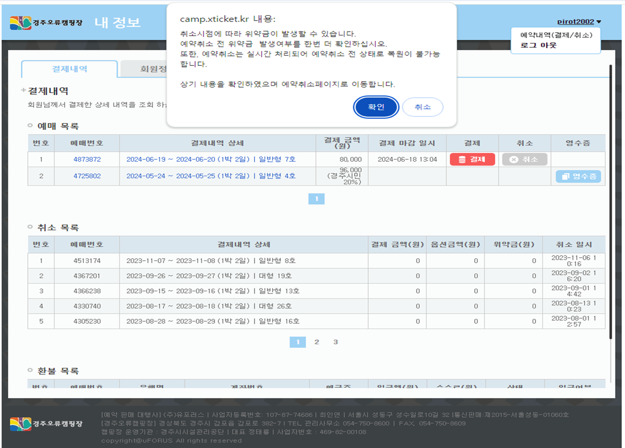Select page 1 of 취소 목록 pagination
Viewport: 625px width, 448px height.
point(298,342)
